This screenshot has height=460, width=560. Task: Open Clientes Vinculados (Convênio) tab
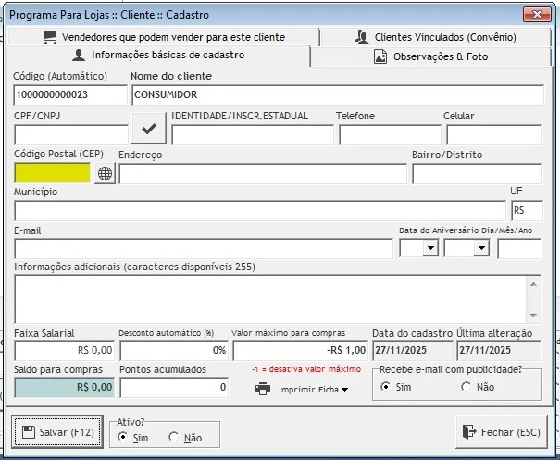point(444,37)
